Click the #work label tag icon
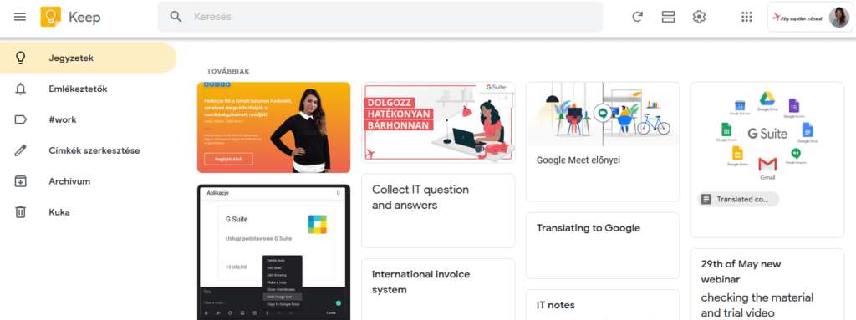Image resolution: width=856 pixels, height=320 pixels. tap(20, 119)
